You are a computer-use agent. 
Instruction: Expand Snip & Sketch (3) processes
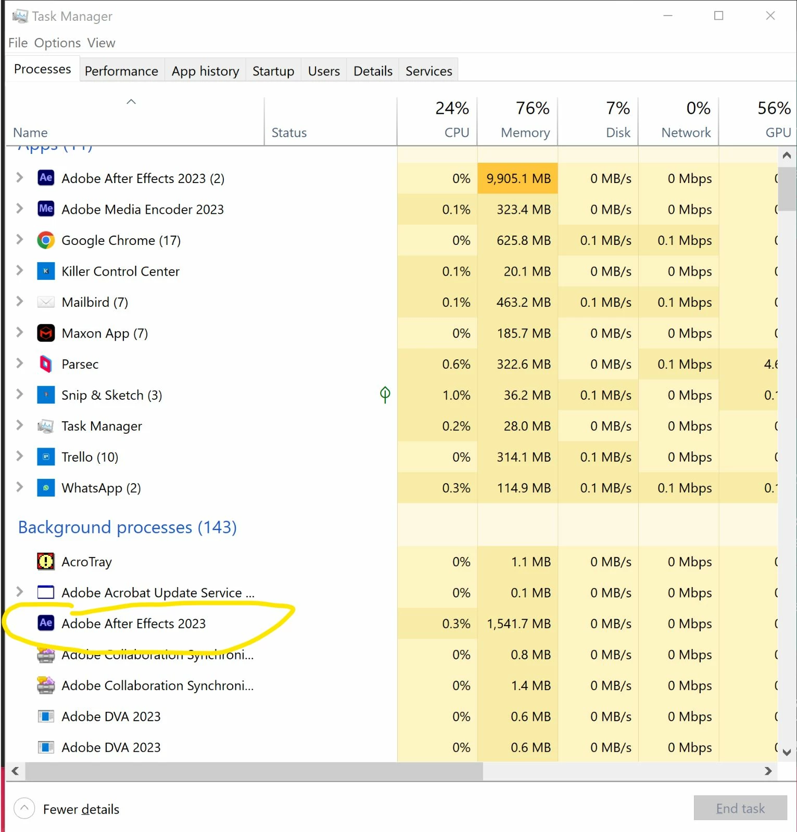point(20,395)
